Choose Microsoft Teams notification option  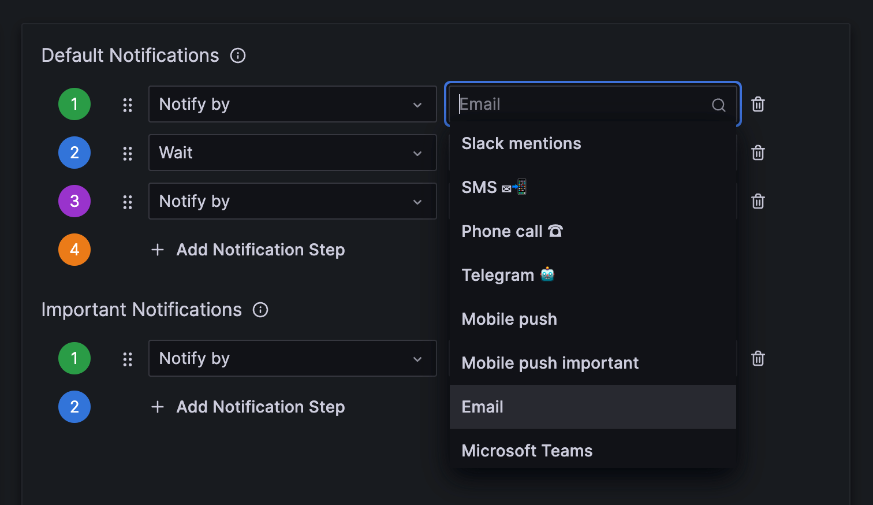click(x=527, y=451)
